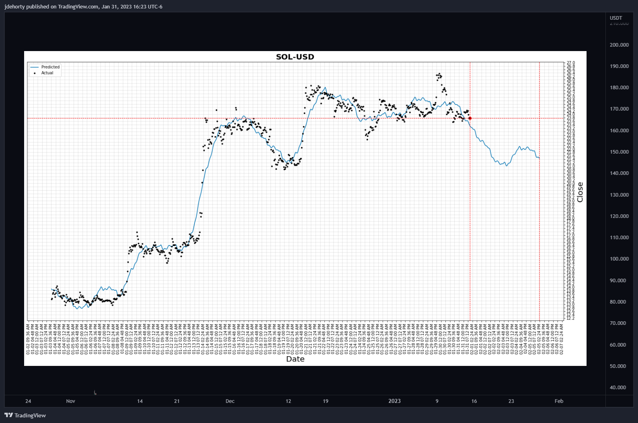Click the 21 date on time axis
Screen dimensions: 638x423
tap(177, 401)
